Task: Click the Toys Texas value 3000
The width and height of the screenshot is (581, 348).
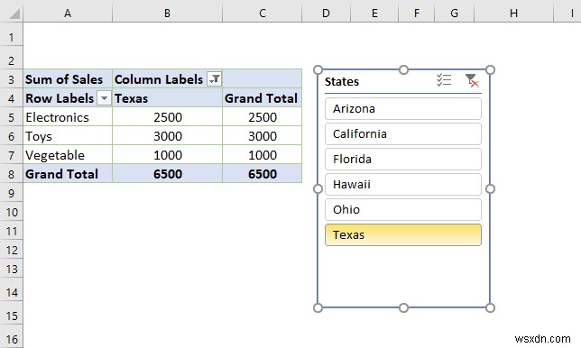Action: (x=167, y=136)
